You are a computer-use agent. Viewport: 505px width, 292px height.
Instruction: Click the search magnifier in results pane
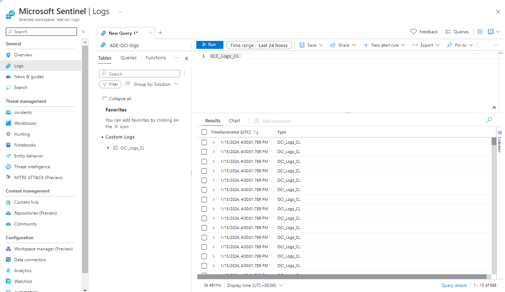click(489, 120)
